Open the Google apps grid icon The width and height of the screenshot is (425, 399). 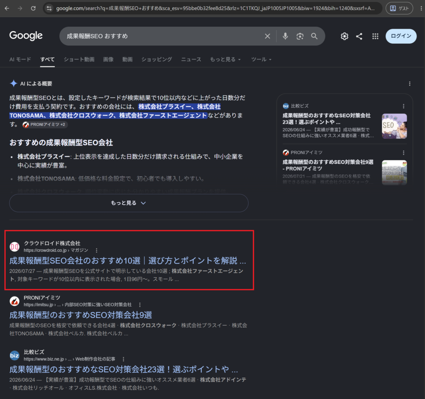click(x=375, y=36)
